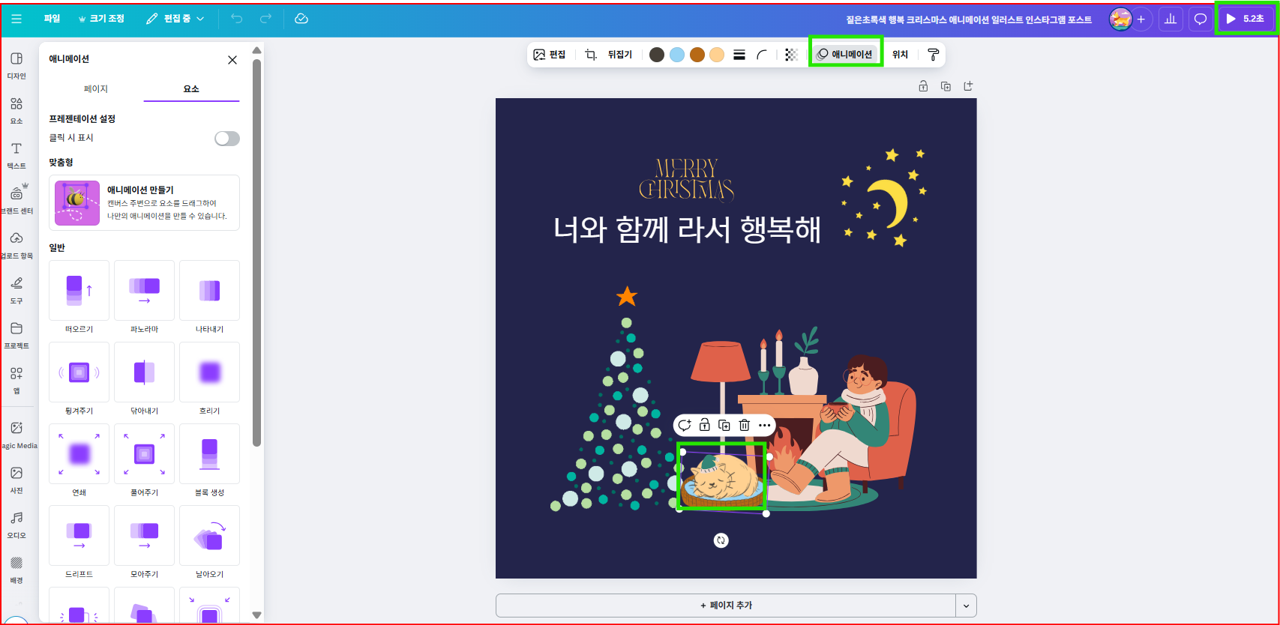Open the border style lines icon

(x=739, y=55)
